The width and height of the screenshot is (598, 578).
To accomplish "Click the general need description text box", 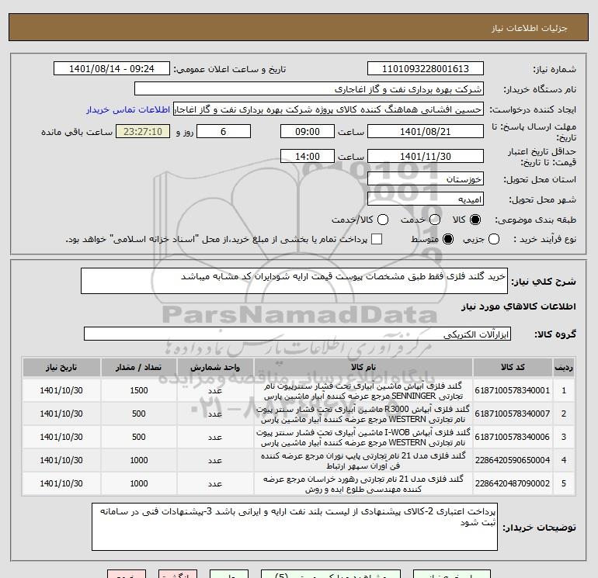I will (x=294, y=281).
